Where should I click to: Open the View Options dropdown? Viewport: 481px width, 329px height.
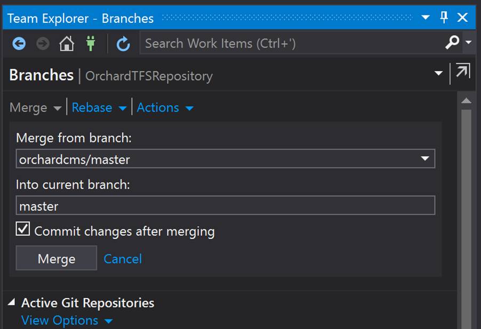pyautogui.click(x=67, y=320)
